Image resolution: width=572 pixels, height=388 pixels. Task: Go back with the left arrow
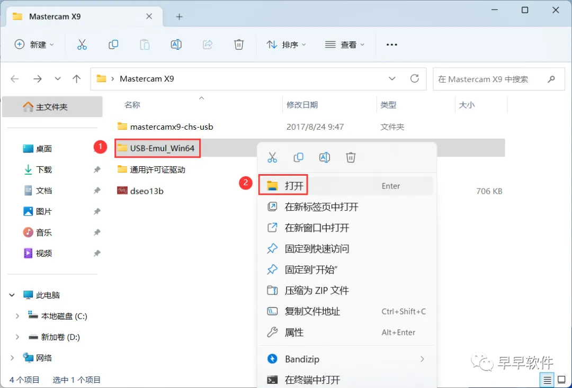pos(15,79)
